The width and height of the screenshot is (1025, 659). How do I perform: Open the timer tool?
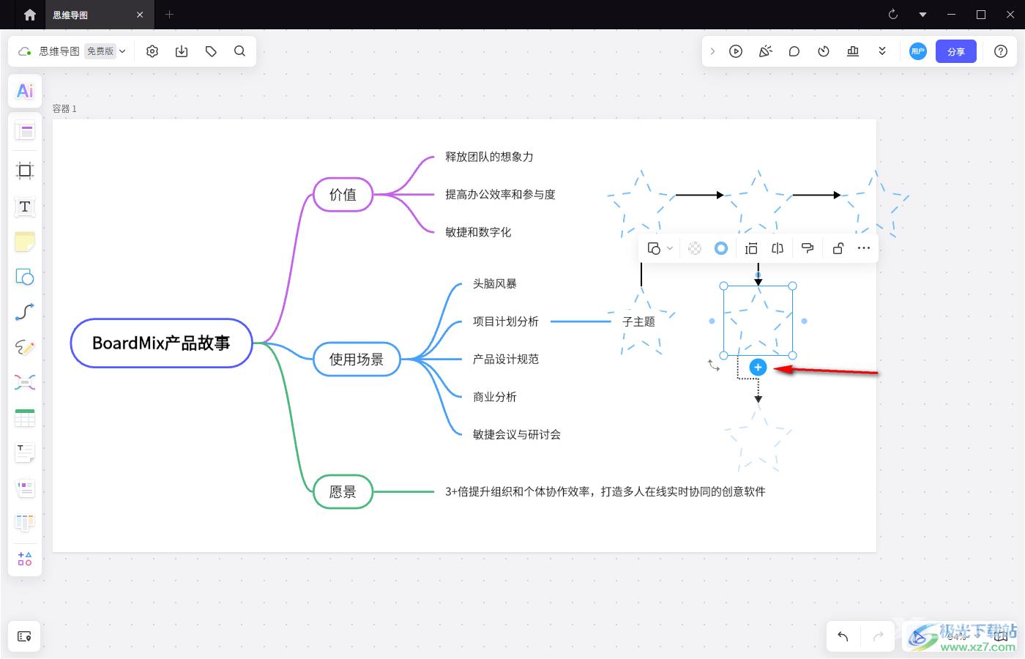[824, 51]
